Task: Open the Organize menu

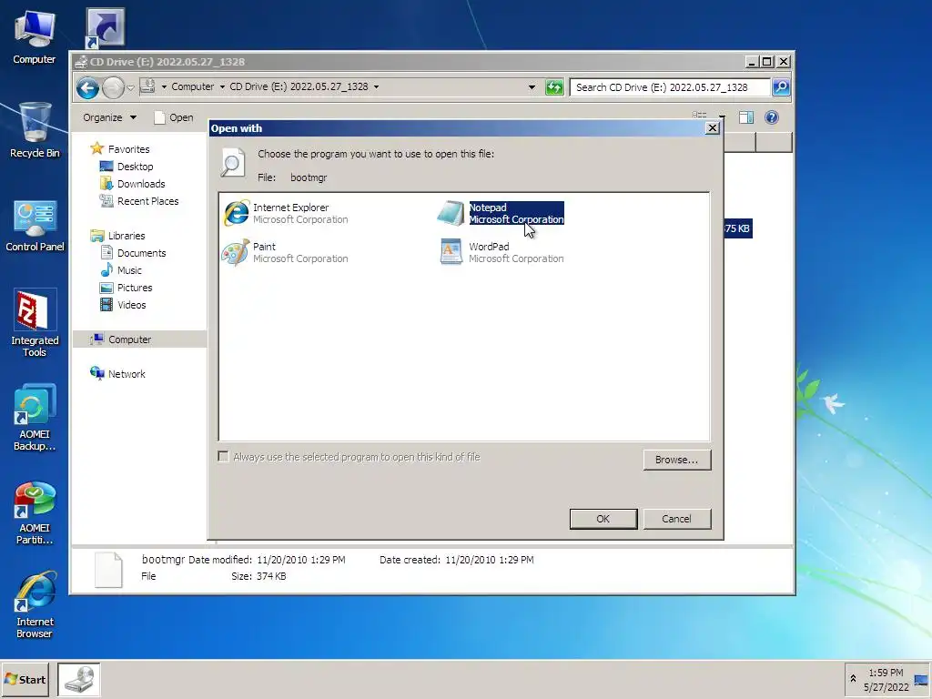Action: pos(109,117)
